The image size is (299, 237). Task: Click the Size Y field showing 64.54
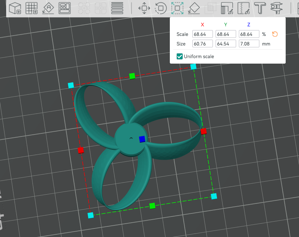(226, 44)
